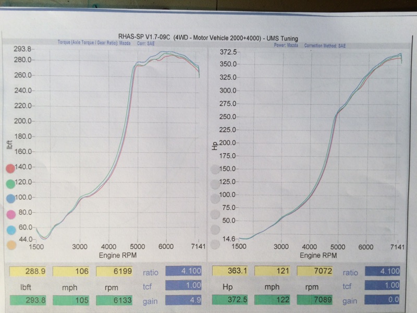
Task: Click the RHAS-SP V1.7-09C chart title
Action: click(208, 38)
